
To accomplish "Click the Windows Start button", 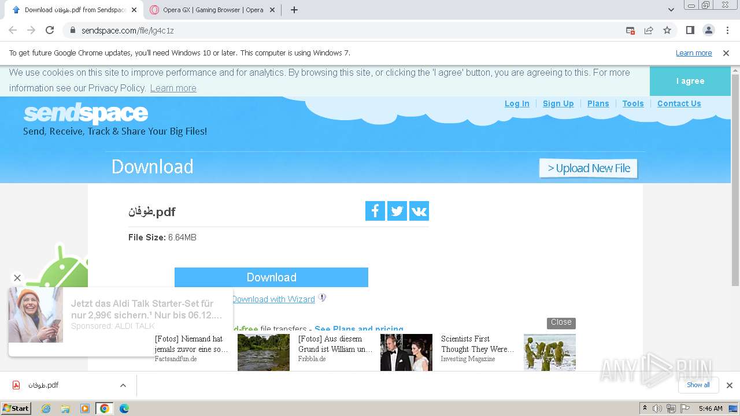I will (x=16, y=408).
